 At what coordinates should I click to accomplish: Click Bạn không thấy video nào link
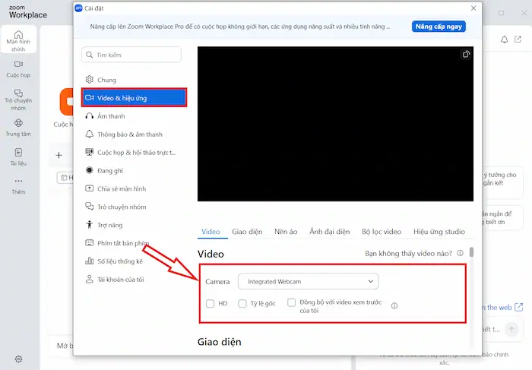coord(409,253)
